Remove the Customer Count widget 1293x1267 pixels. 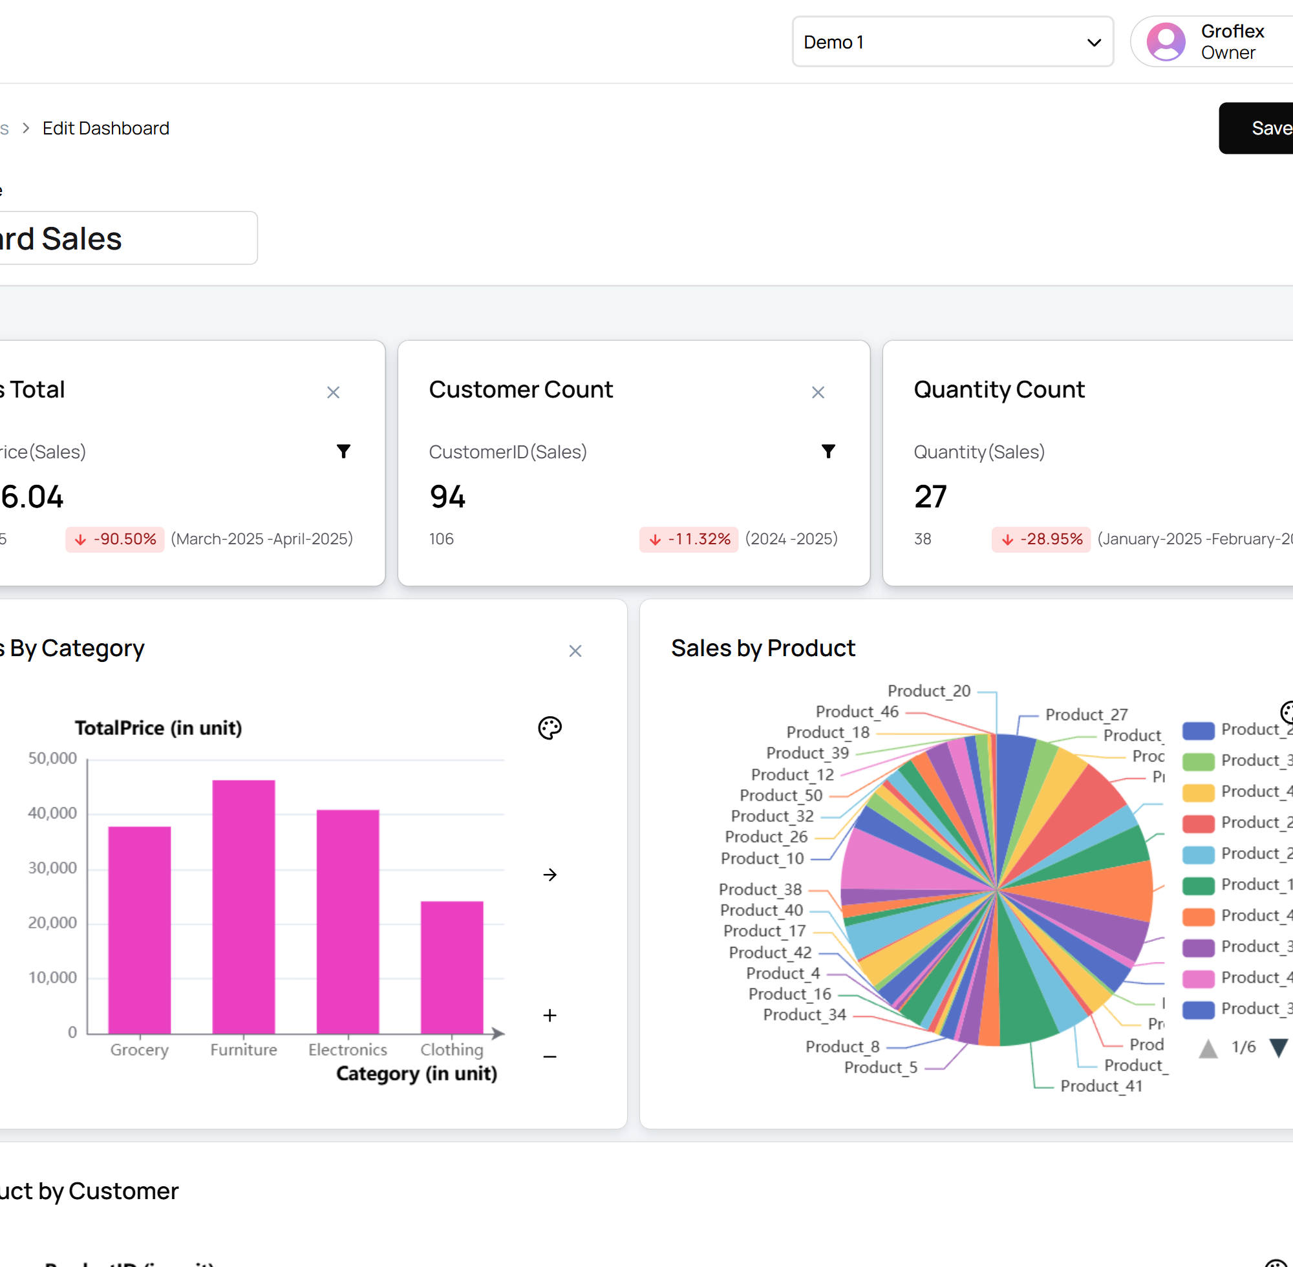817,392
